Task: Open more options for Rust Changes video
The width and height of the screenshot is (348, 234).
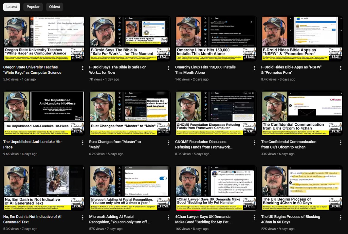Action: [169, 143]
